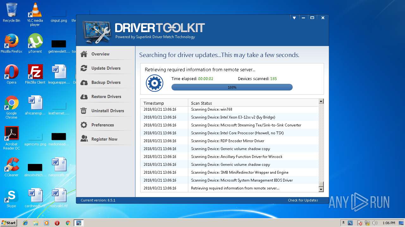The height and width of the screenshot is (227, 405).
Task: Click the Preferences gear icon
Action: (x=84, y=125)
